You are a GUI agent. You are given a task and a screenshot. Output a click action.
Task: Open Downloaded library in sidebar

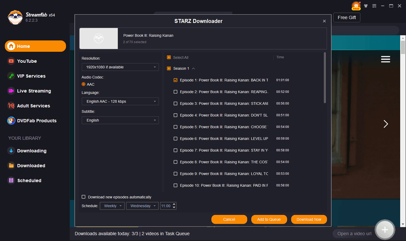pos(31,166)
